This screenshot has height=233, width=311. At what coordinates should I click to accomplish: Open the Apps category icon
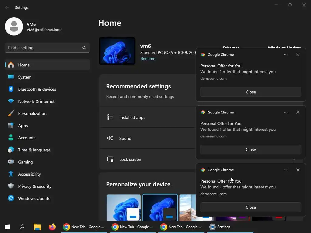[x=11, y=125]
